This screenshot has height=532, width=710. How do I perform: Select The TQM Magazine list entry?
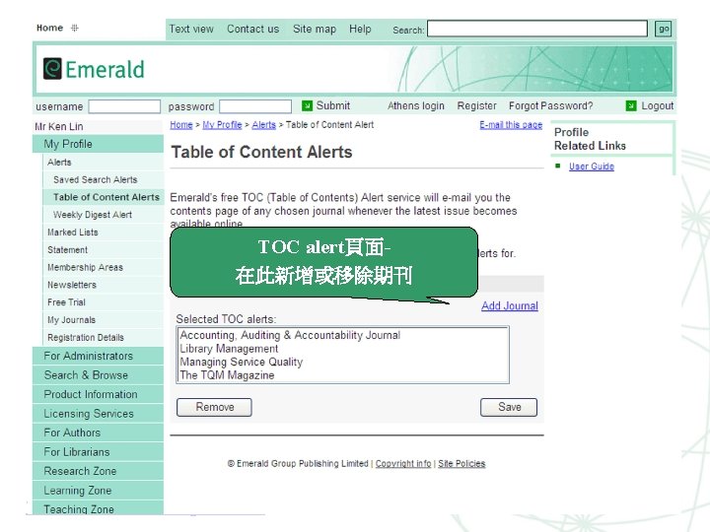[227, 375]
